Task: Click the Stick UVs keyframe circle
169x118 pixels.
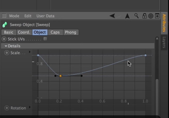Action: pos(4,39)
